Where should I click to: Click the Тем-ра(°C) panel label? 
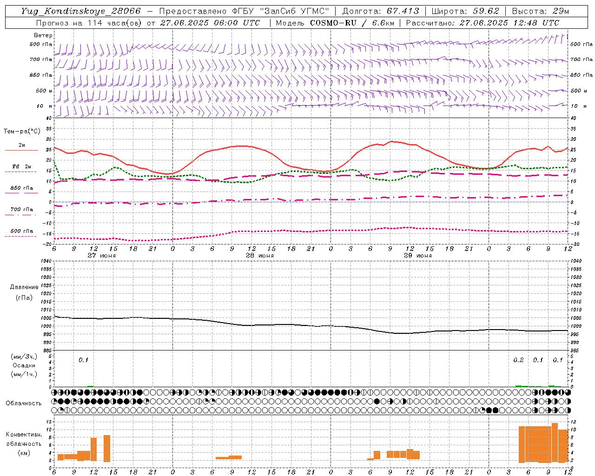pyautogui.click(x=22, y=132)
